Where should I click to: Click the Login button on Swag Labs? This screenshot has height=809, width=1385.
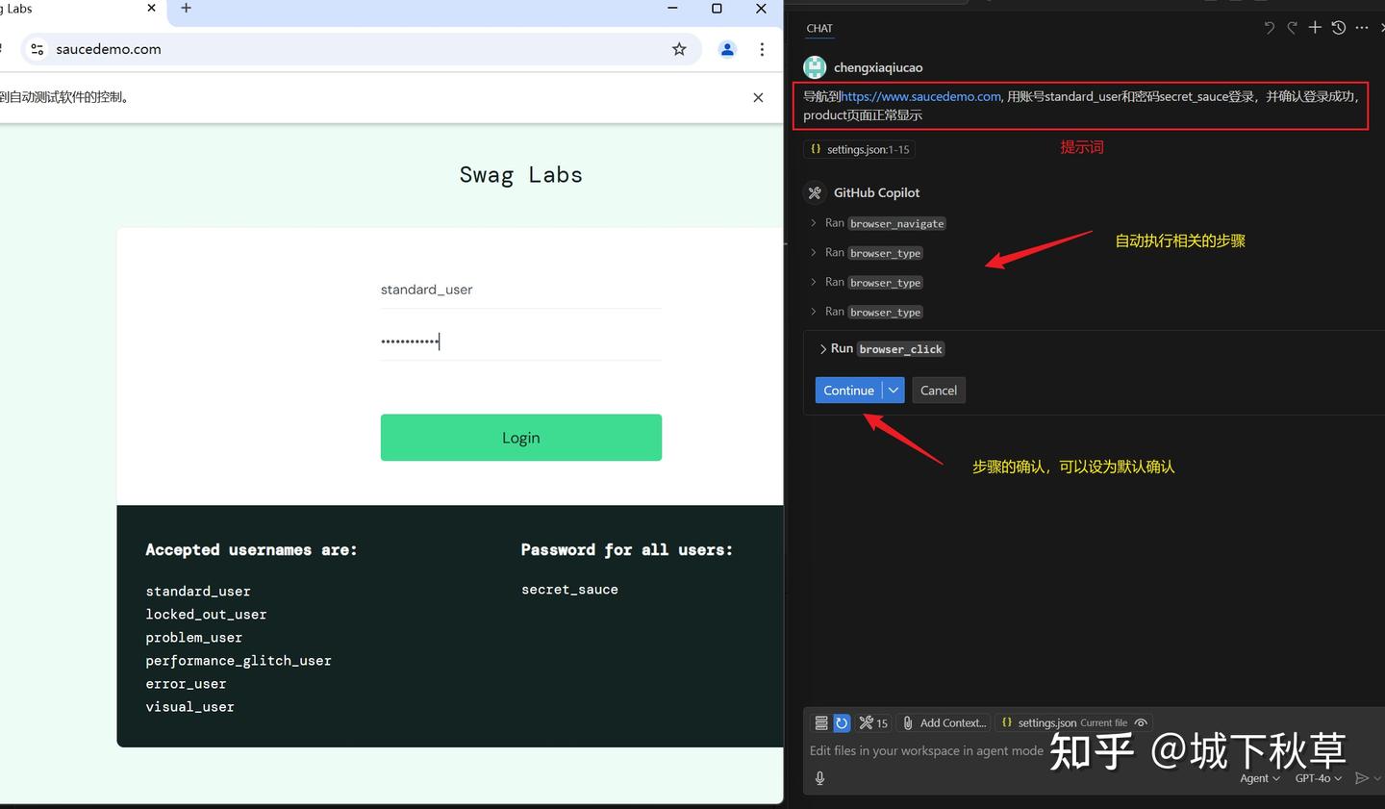[520, 437]
